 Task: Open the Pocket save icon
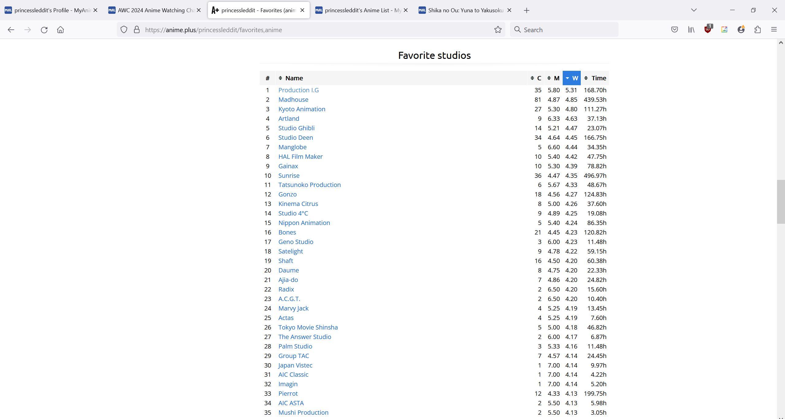click(x=674, y=30)
